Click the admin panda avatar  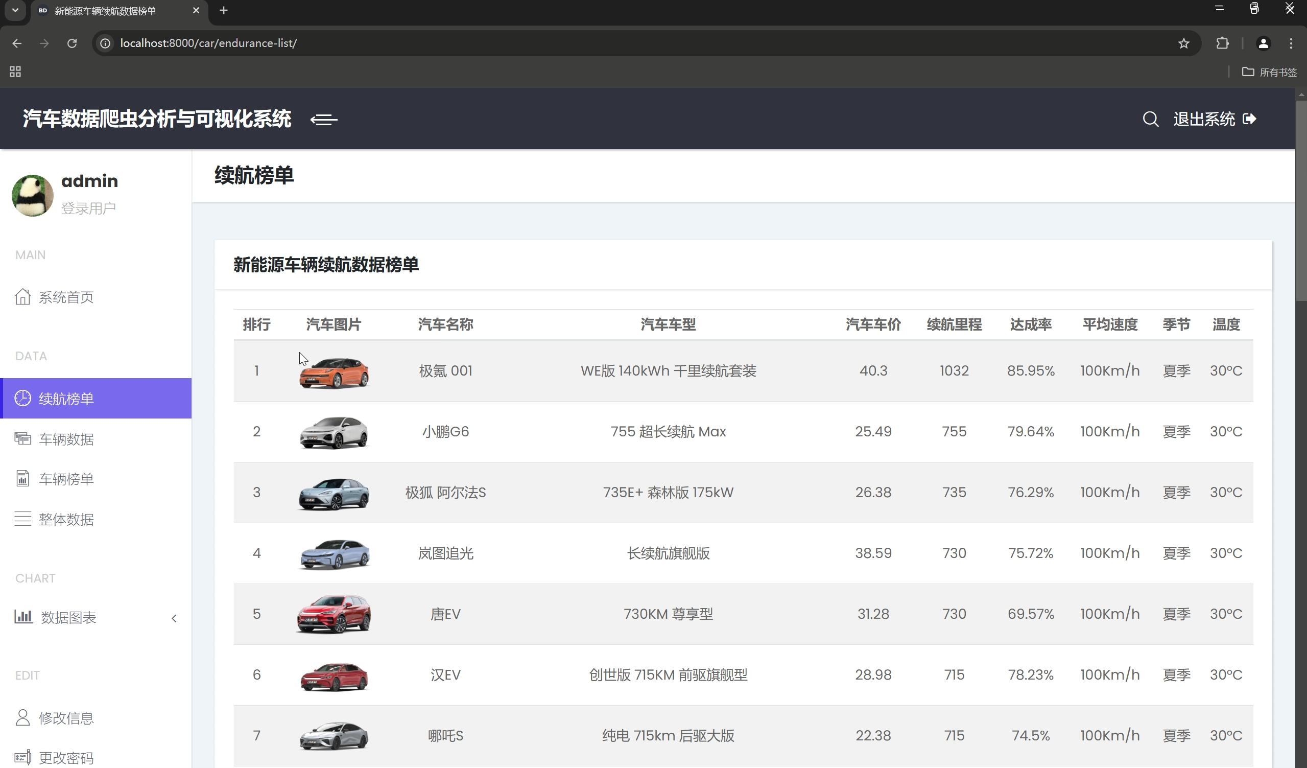(33, 195)
